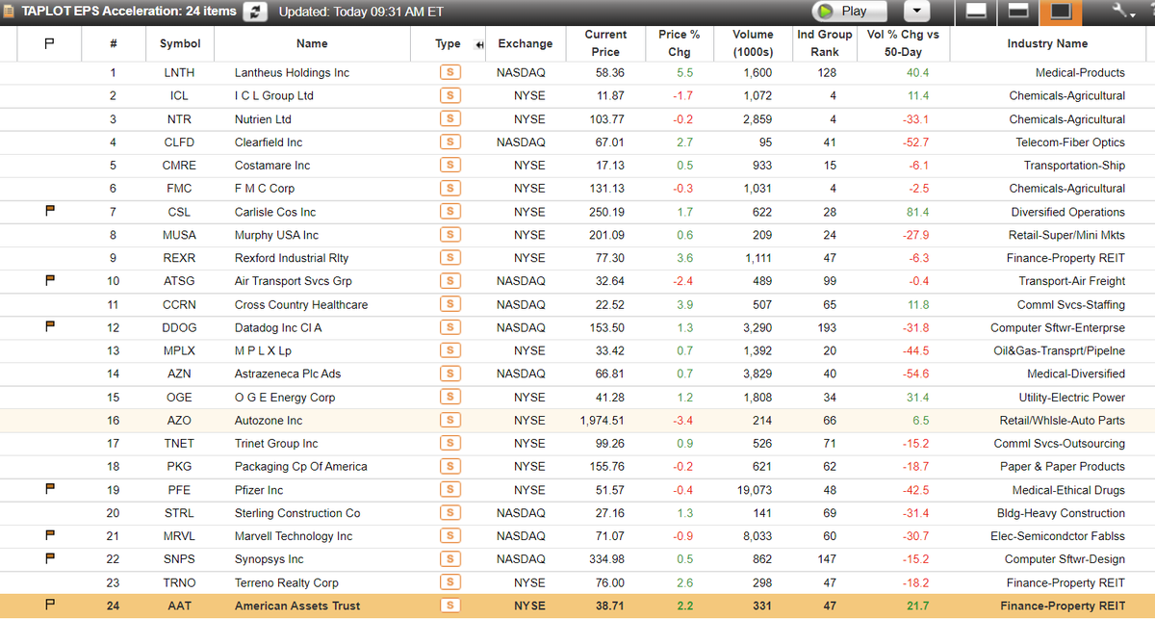Sort by the Price % Chg header
This screenshot has width=1155, height=619.
click(679, 43)
